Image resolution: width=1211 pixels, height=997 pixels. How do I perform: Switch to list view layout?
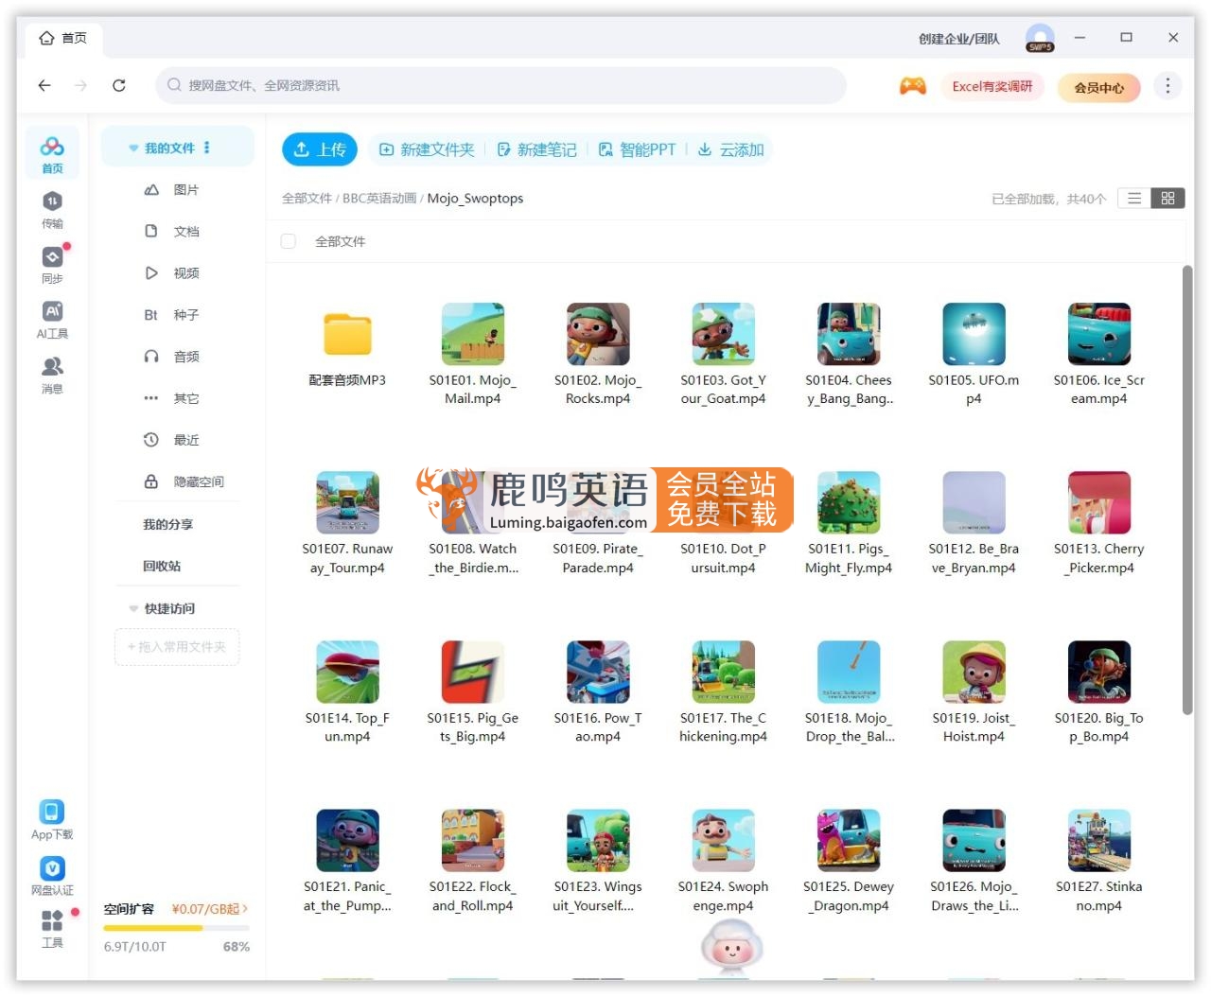(x=1133, y=198)
